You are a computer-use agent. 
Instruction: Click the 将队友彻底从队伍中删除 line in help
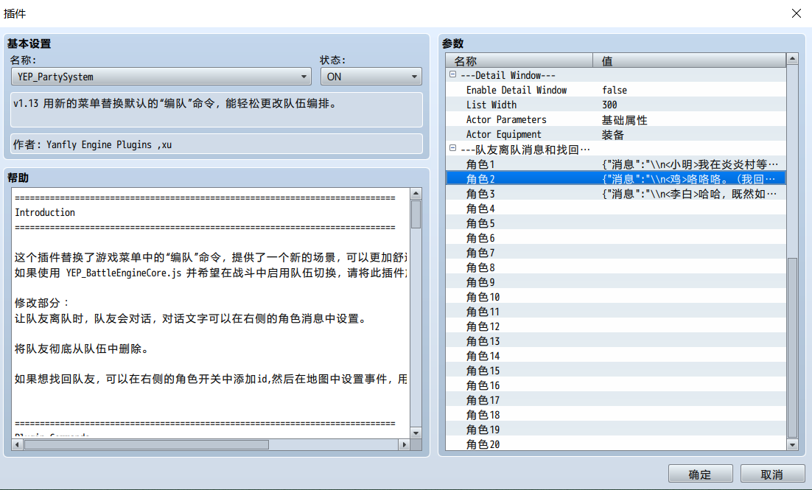click(x=82, y=349)
